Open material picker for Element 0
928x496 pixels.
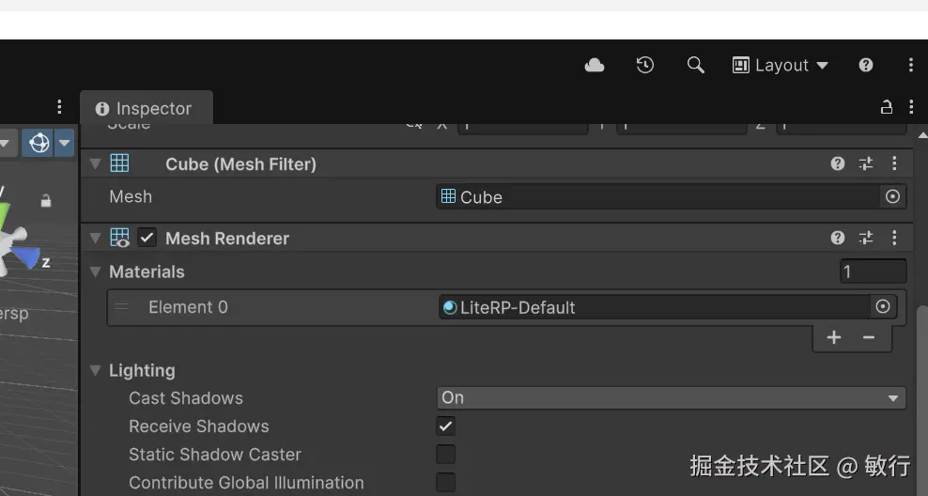[x=882, y=307]
